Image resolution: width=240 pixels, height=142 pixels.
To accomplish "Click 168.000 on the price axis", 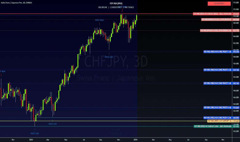I will pos(236,23).
